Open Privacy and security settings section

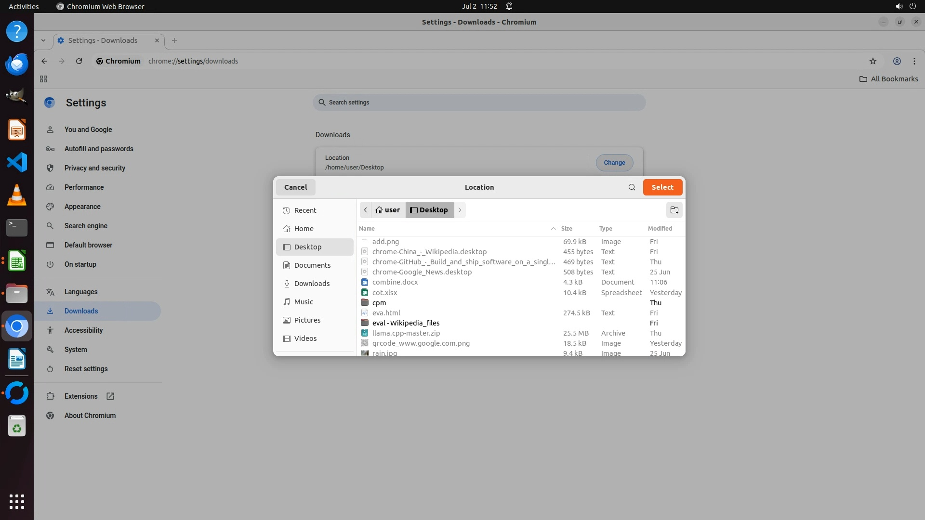(94, 168)
